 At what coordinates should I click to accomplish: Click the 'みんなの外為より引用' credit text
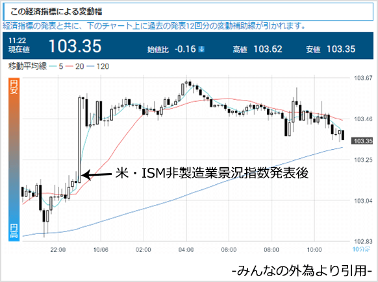(302, 271)
